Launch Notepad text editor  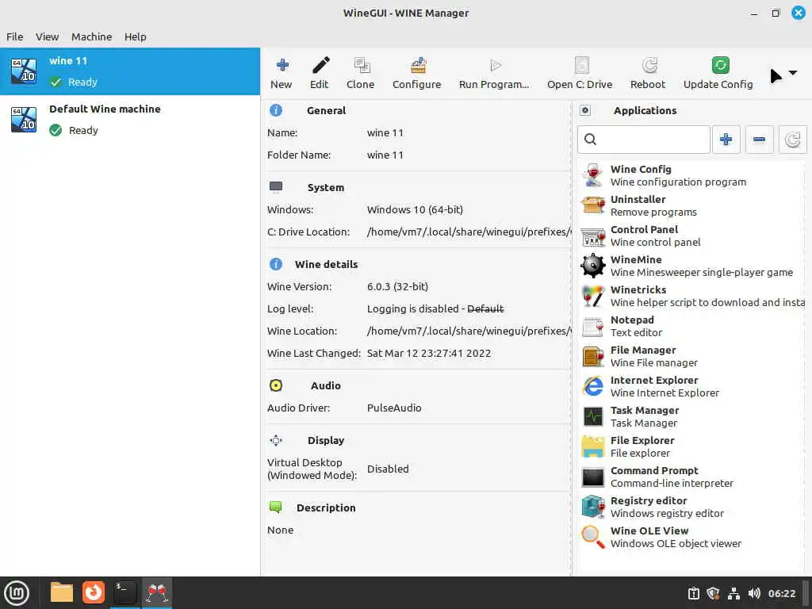(x=691, y=326)
